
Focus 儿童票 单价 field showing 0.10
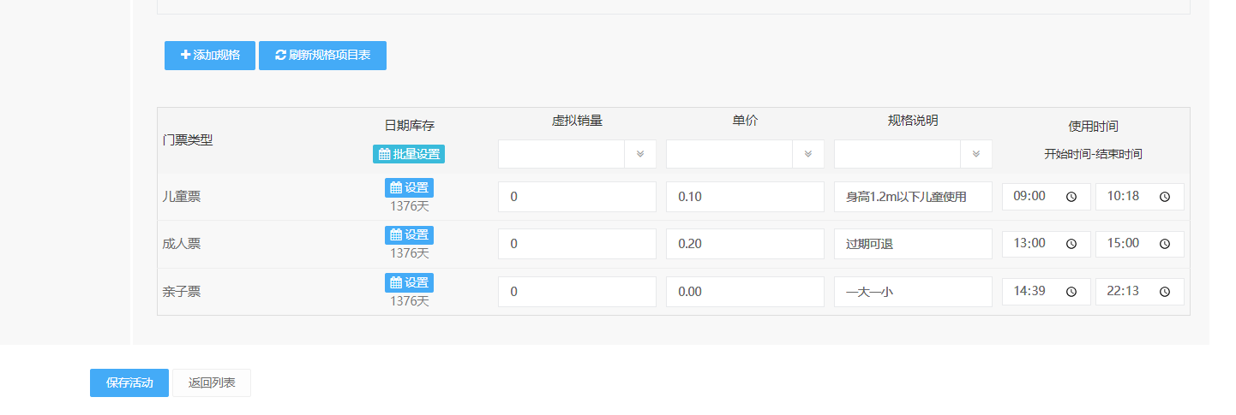[x=745, y=197]
